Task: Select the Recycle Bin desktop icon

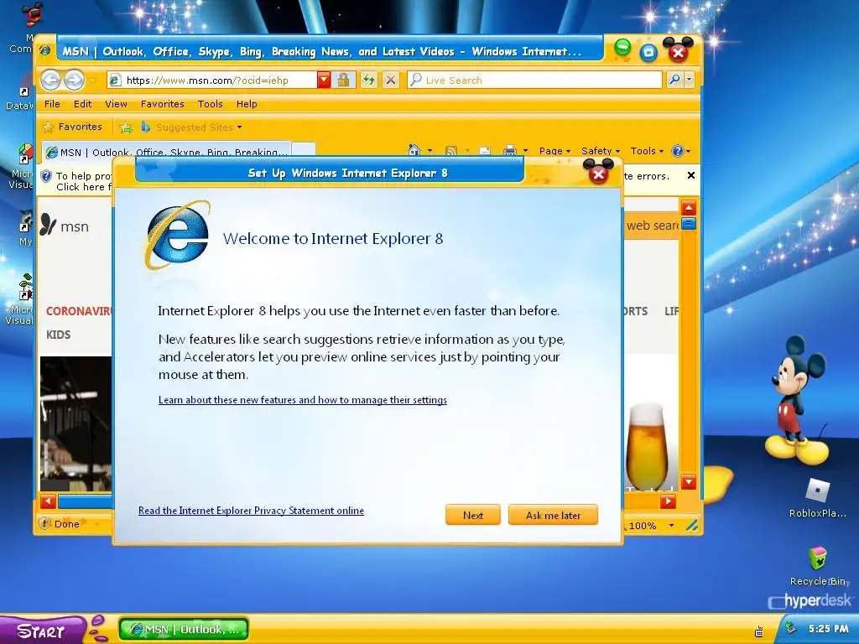Action: tap(818, 565)
